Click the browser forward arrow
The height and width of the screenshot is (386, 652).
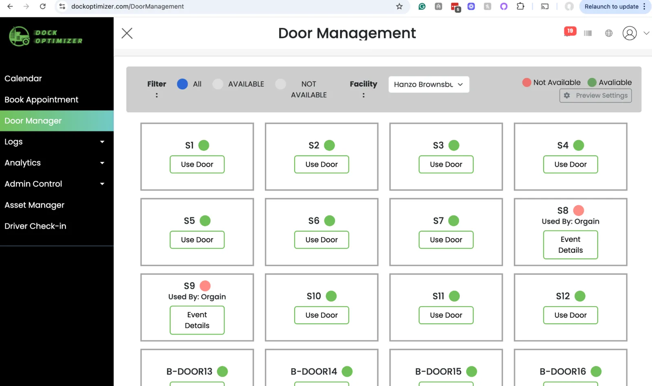(26, 7)
